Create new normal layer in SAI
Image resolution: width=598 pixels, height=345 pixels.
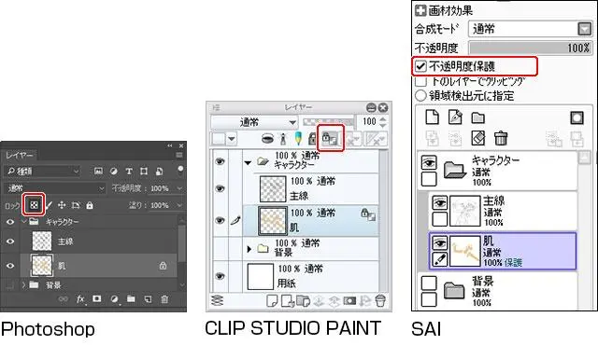click(432, 117)
